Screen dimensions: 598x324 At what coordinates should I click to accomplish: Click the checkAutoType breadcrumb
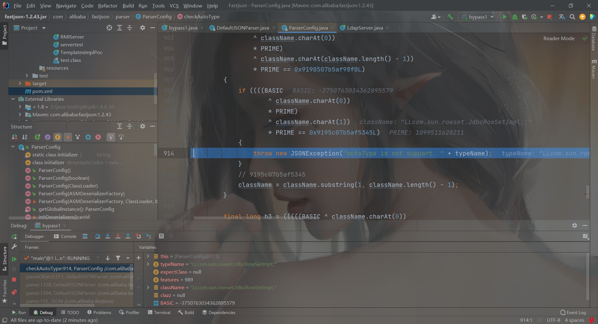[198, 17]
